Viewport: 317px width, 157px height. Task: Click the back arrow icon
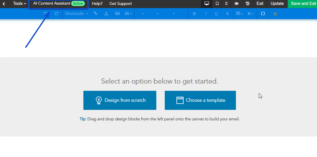[x=4, y=4]
